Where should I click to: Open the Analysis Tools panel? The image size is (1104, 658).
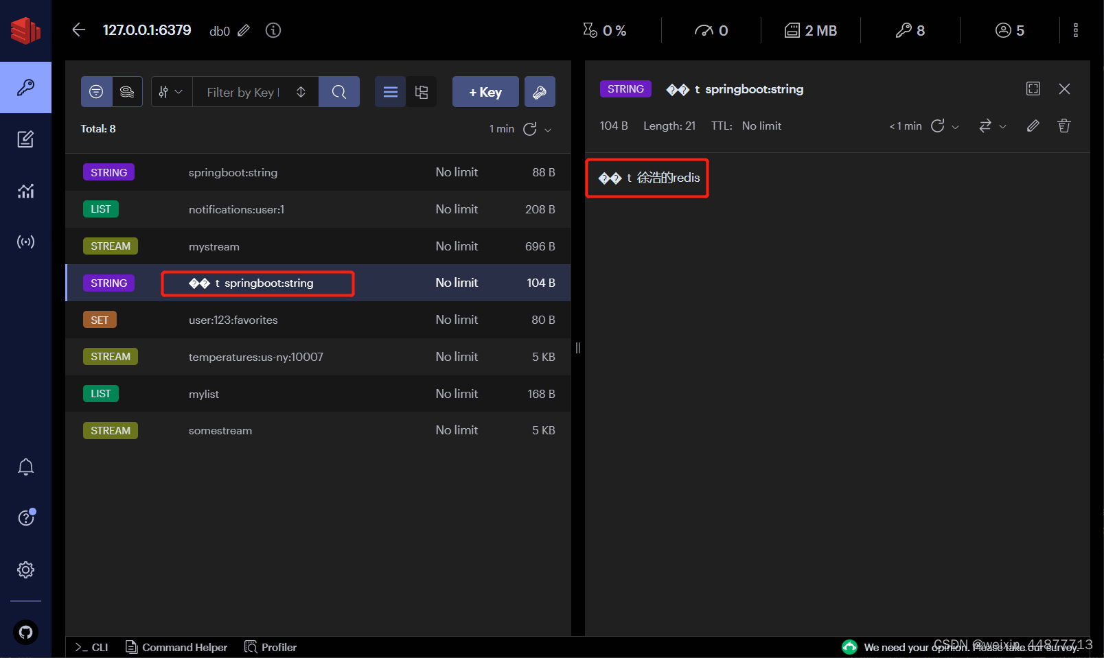click(25, 191)
